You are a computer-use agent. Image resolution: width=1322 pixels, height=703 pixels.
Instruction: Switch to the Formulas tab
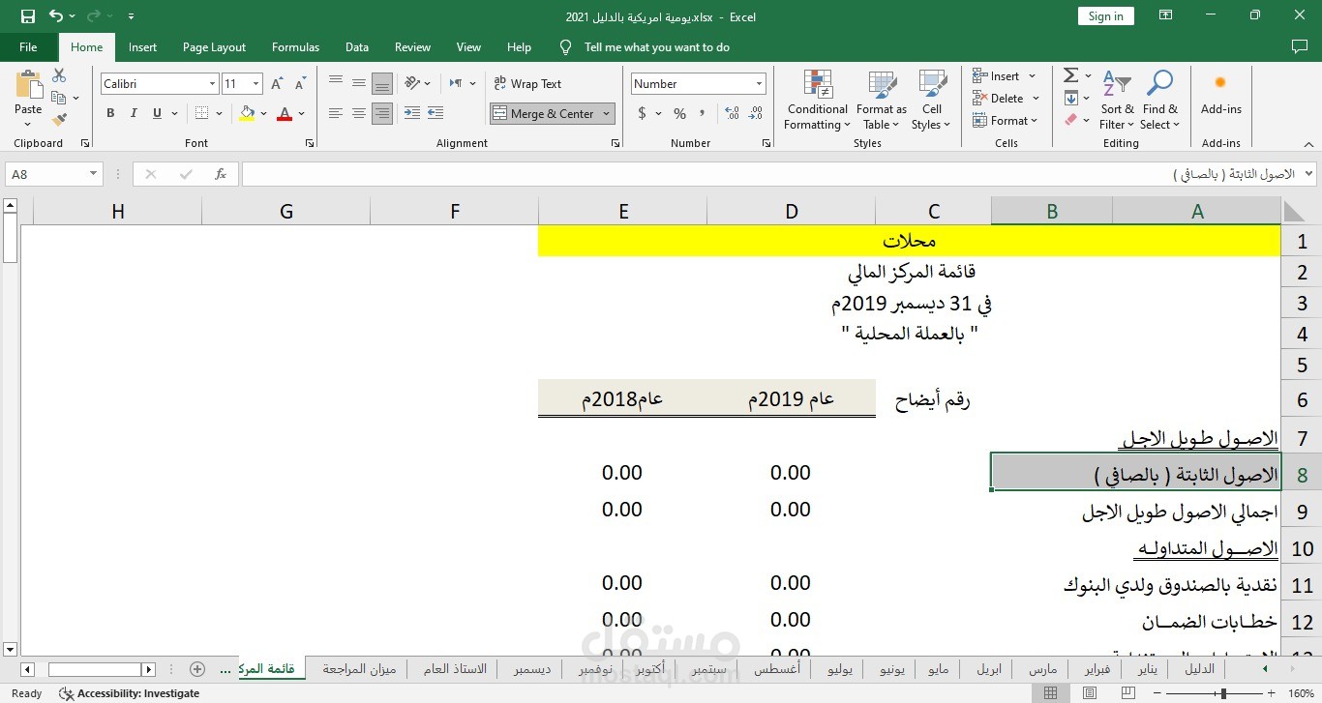coord(295,46)
